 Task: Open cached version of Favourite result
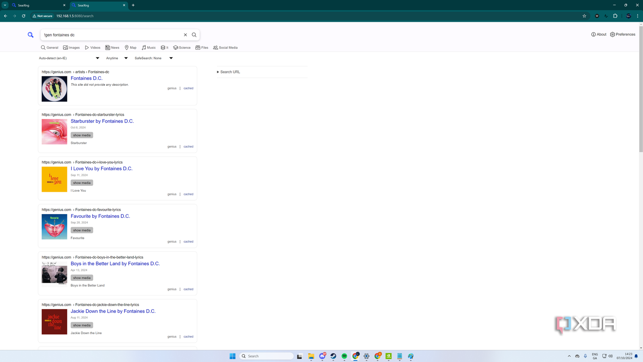click(189, 241)
